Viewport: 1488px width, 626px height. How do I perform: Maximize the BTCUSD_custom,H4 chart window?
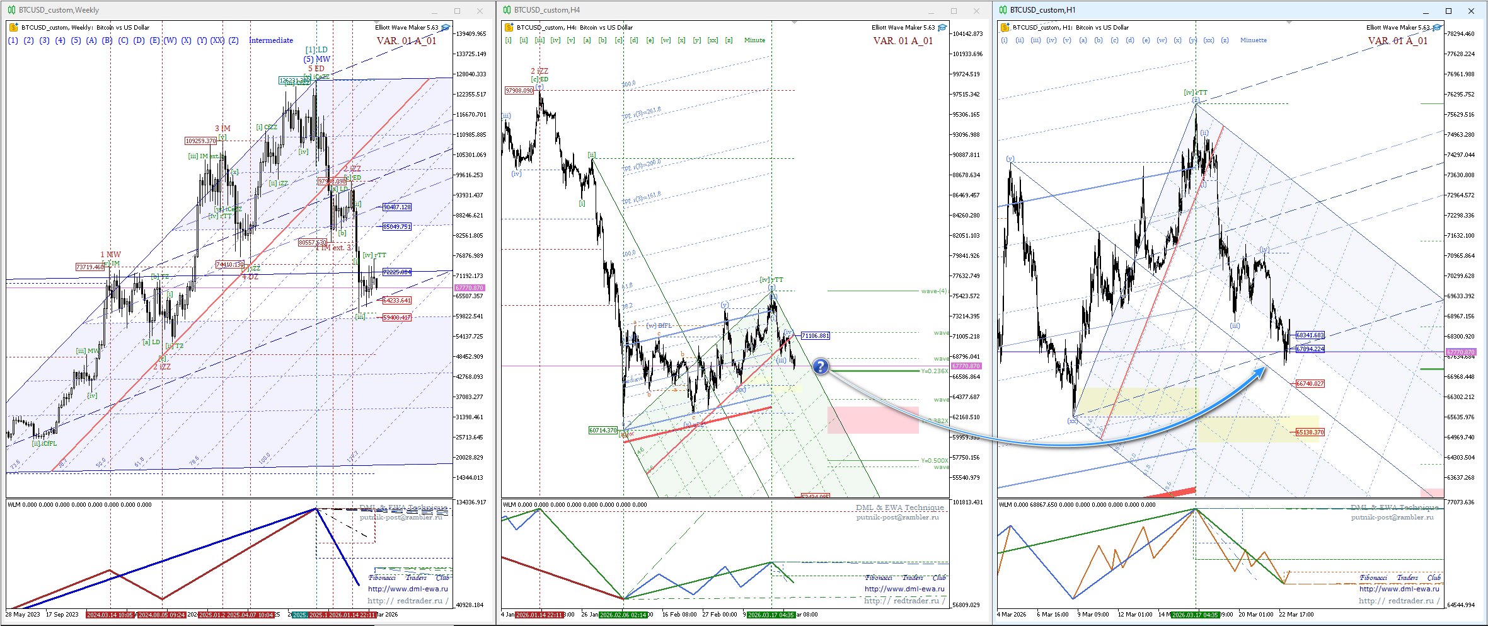pyautogui.click(x=954, y=11)
